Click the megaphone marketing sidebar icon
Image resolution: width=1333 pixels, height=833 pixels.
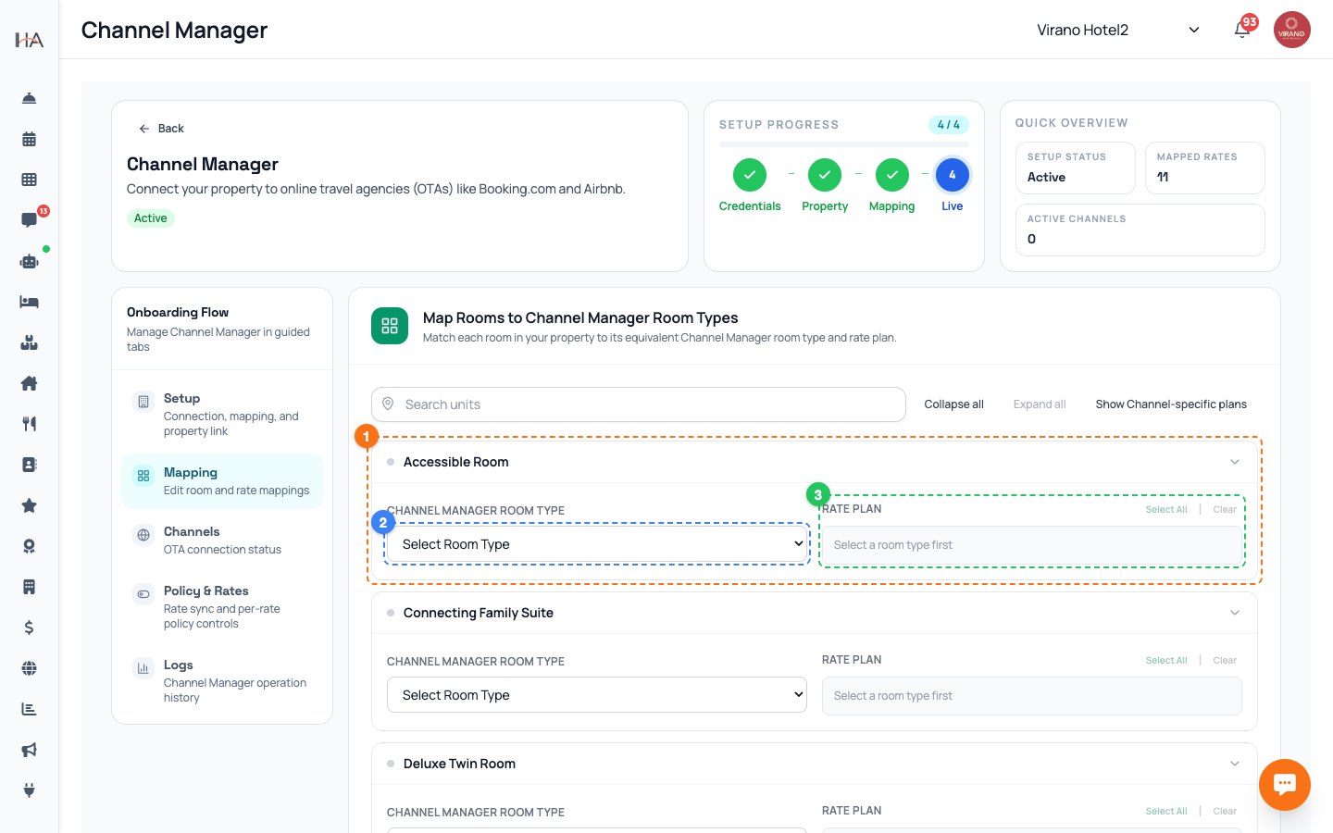pyautogui.click(x=29, y=750)
